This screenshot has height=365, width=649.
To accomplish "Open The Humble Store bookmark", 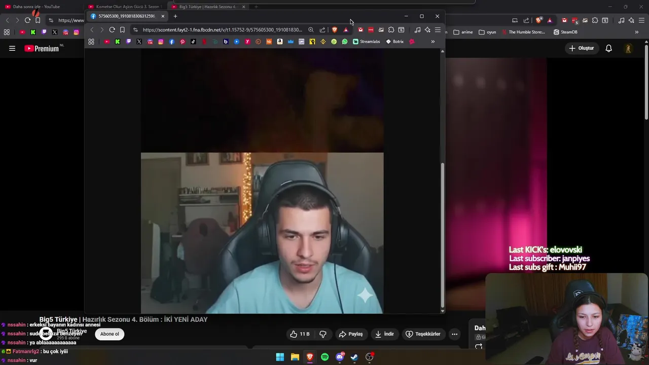I will click(x=523, y=32).
